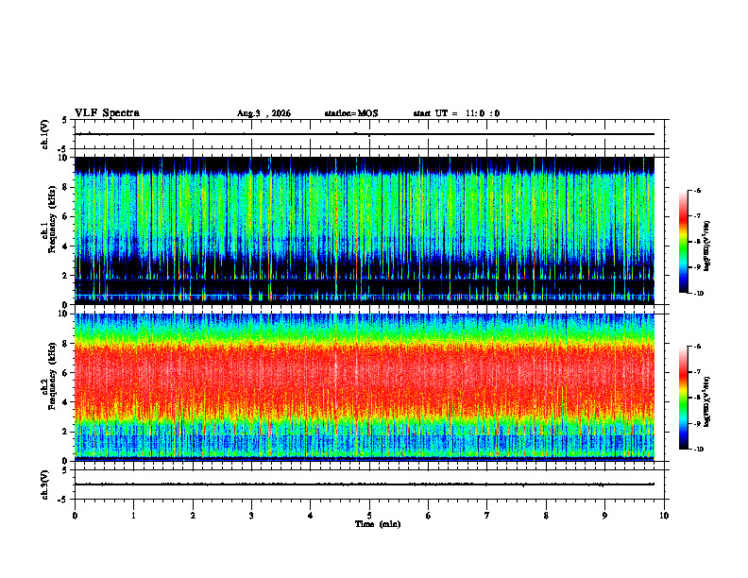Screen dimensions: 748x578
Task: Click the "ch.1(V)" axis label
Action: click(x=45, y=134)
